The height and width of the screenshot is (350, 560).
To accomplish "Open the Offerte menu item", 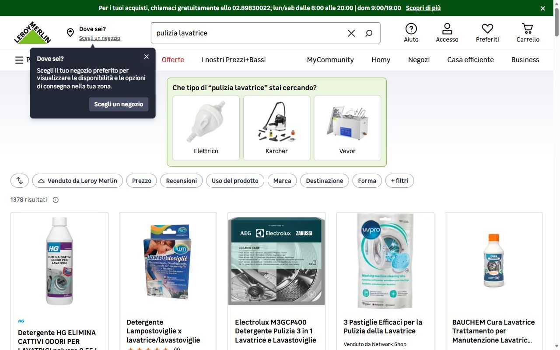I will 173,60.
